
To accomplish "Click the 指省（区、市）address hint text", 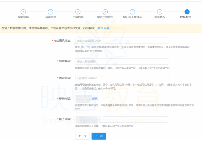I will coord(134,49).
